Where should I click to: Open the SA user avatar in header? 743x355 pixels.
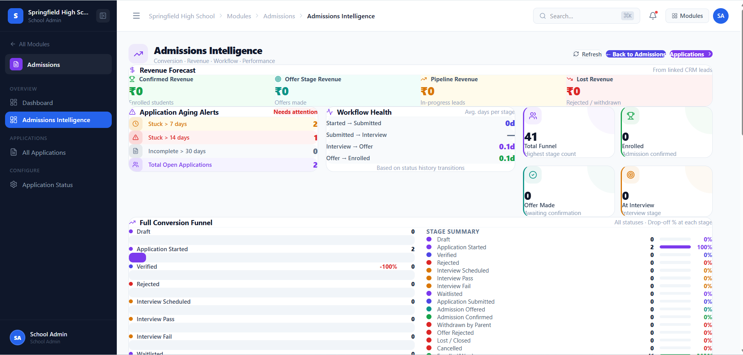(721, 16)
